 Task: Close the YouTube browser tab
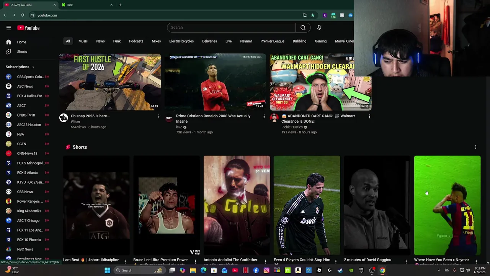(x=54, y=5)
